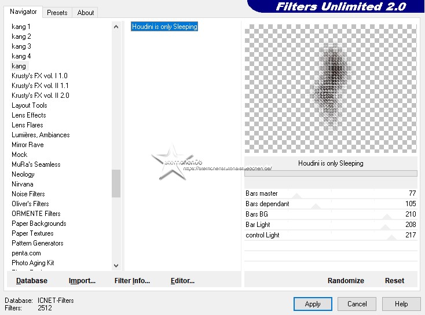
Task: Choose Krusty's FX vol. II 1.1
Action: [x=40, y=86]
